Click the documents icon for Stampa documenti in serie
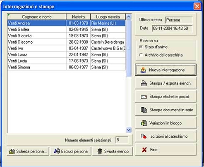The width and height of the screenshot is (204, 167). pyautogui.click(x=144, y=110)
